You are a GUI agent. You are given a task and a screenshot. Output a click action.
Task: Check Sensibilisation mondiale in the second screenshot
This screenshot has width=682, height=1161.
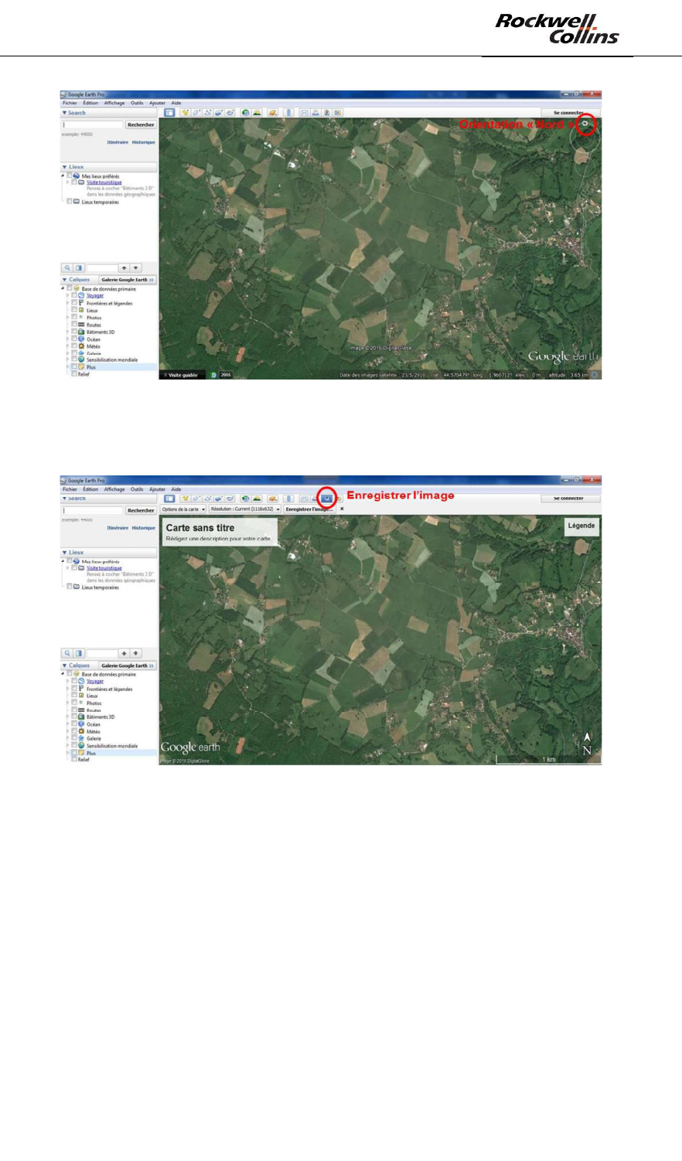[74, 745]
